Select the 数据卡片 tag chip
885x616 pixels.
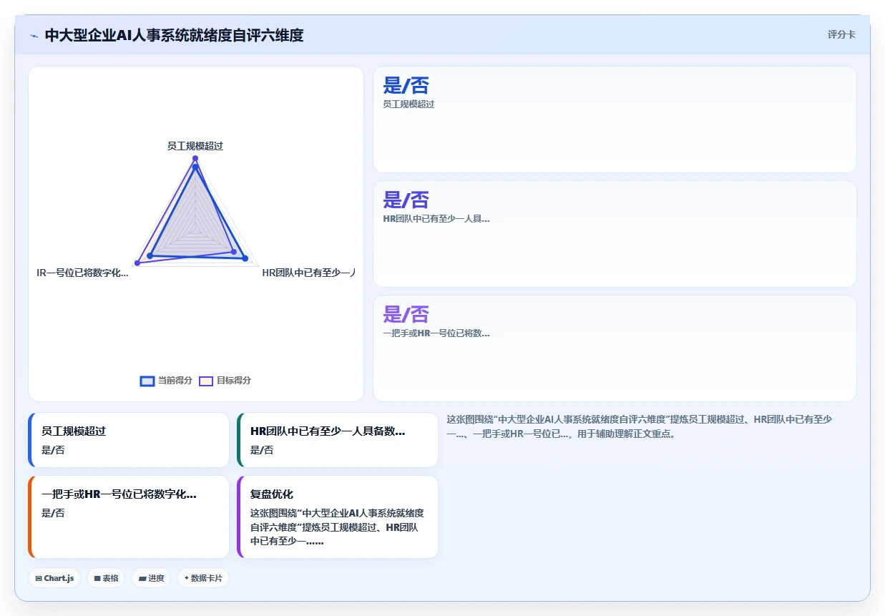click(x=203, y=578)
